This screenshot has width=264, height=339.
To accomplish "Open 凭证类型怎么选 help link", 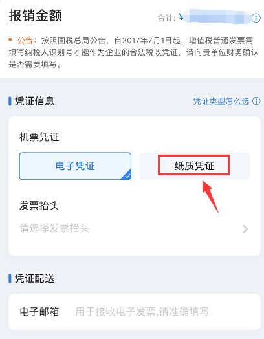I will pyautogui.click(x=221, y=101).
